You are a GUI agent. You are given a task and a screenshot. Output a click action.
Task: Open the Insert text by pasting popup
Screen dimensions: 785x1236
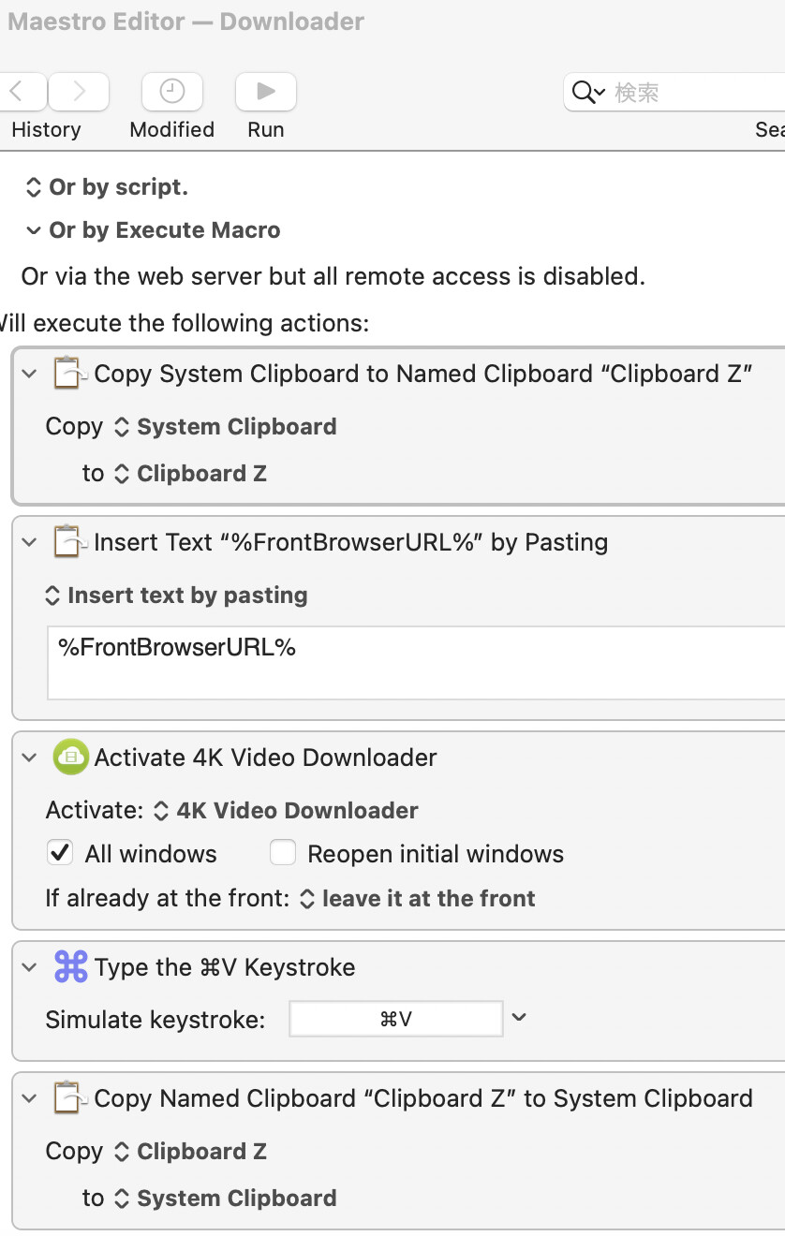click(x=177, y=596)
